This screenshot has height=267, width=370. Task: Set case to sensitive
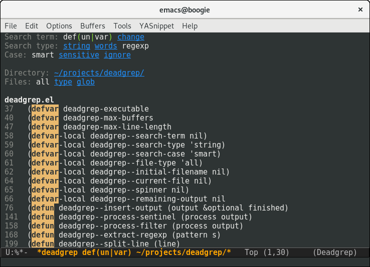(x=79, y=55)
